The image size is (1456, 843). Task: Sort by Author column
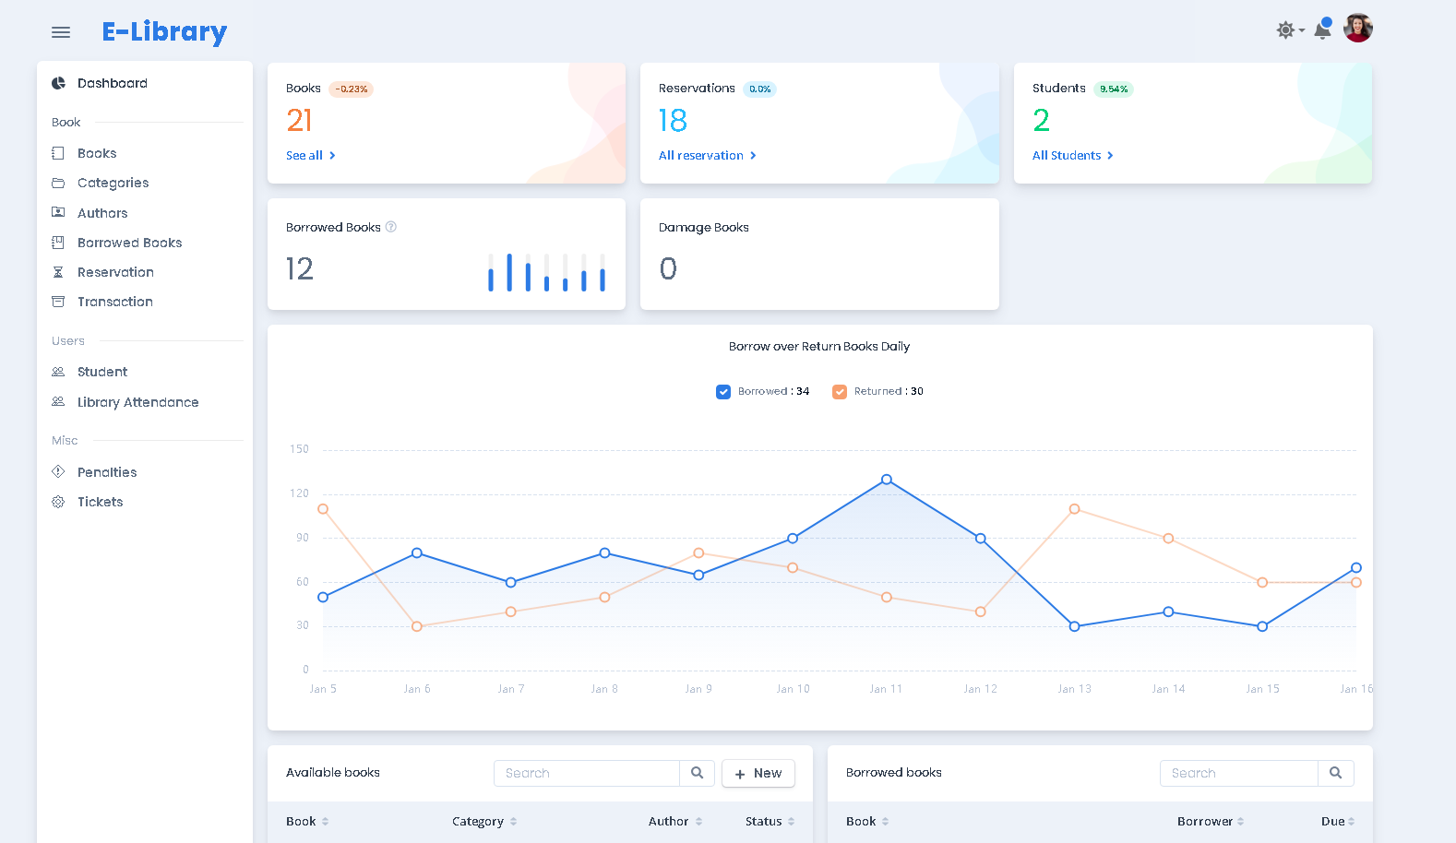coord(675,822)
